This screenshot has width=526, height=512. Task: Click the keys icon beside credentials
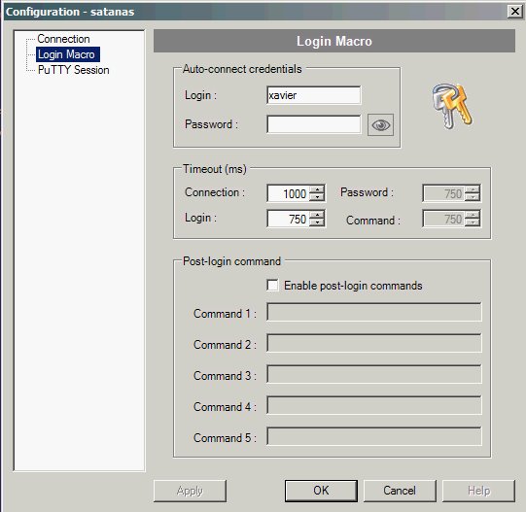pos(452,106)
